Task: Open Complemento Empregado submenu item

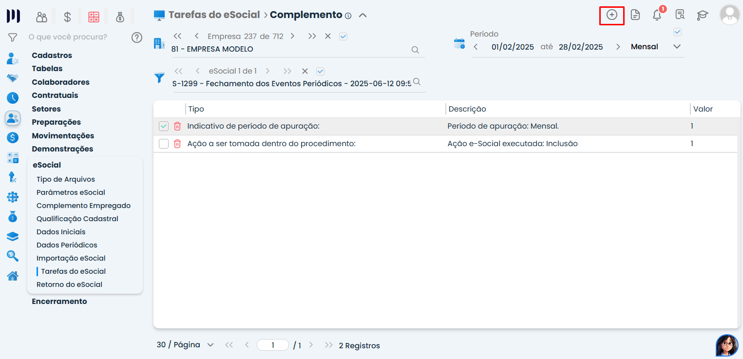Action: click(x=83, y=206)
